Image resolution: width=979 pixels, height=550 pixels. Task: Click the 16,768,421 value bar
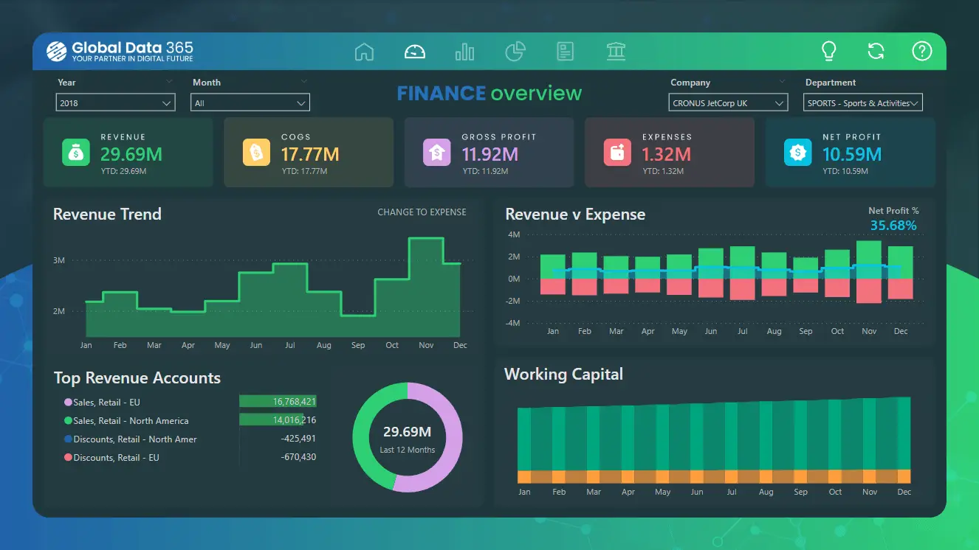(x=278, y=402)
